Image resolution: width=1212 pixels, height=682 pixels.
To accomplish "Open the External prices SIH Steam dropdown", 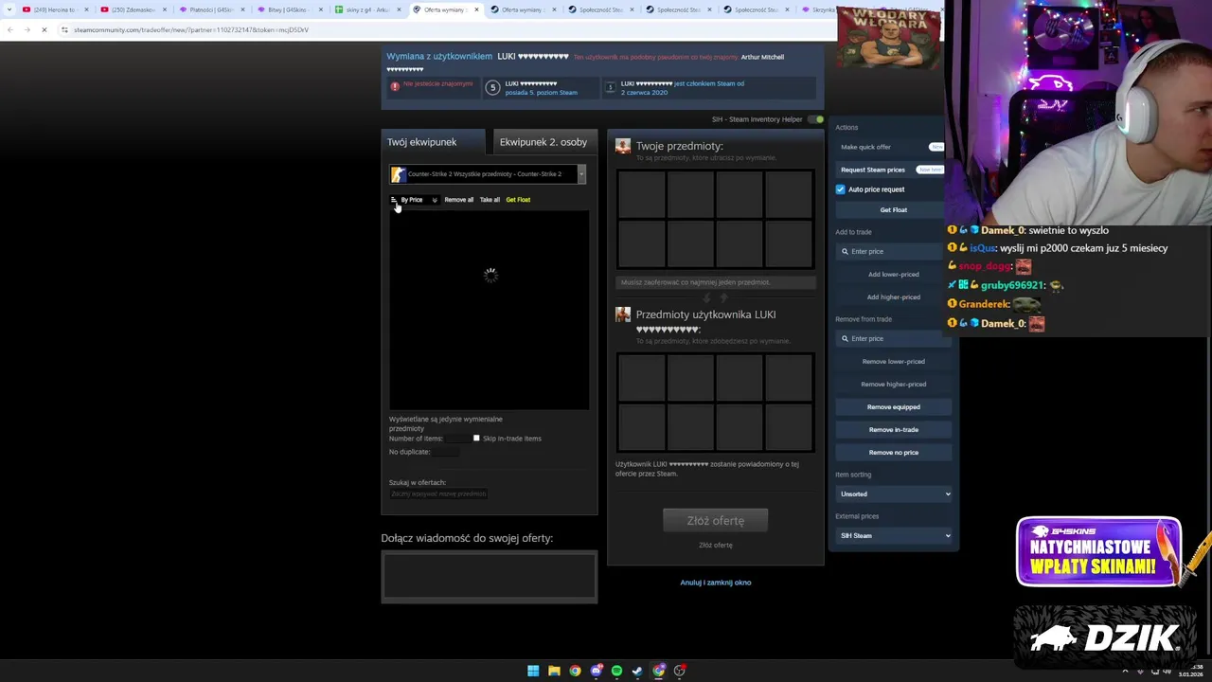I will pyautogui.click(x=894, y=536).
